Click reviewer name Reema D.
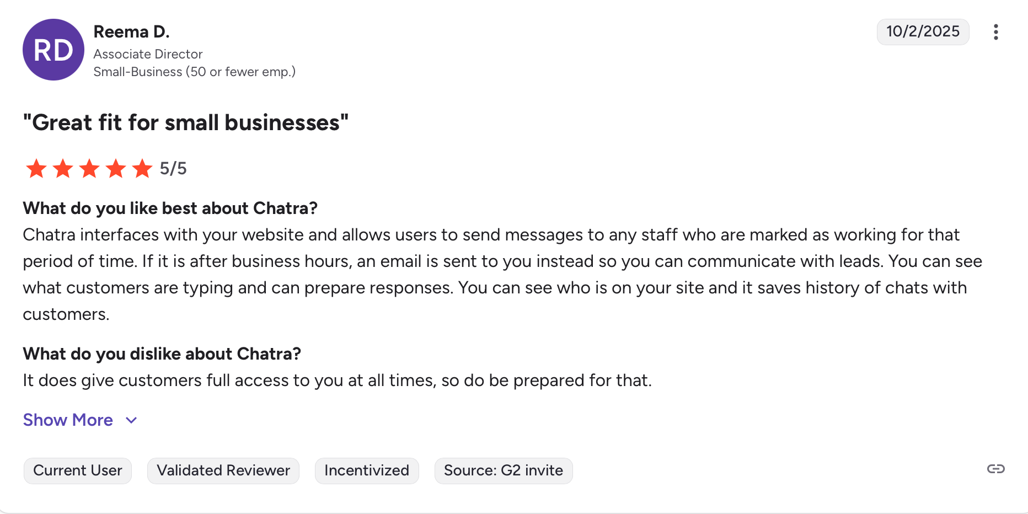The width and height of the screenshot is (1028, 514). [x=131, y=32]
